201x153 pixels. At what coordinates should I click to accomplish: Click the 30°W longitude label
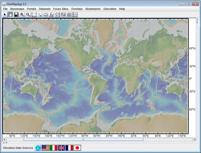(x=109, y=136)
